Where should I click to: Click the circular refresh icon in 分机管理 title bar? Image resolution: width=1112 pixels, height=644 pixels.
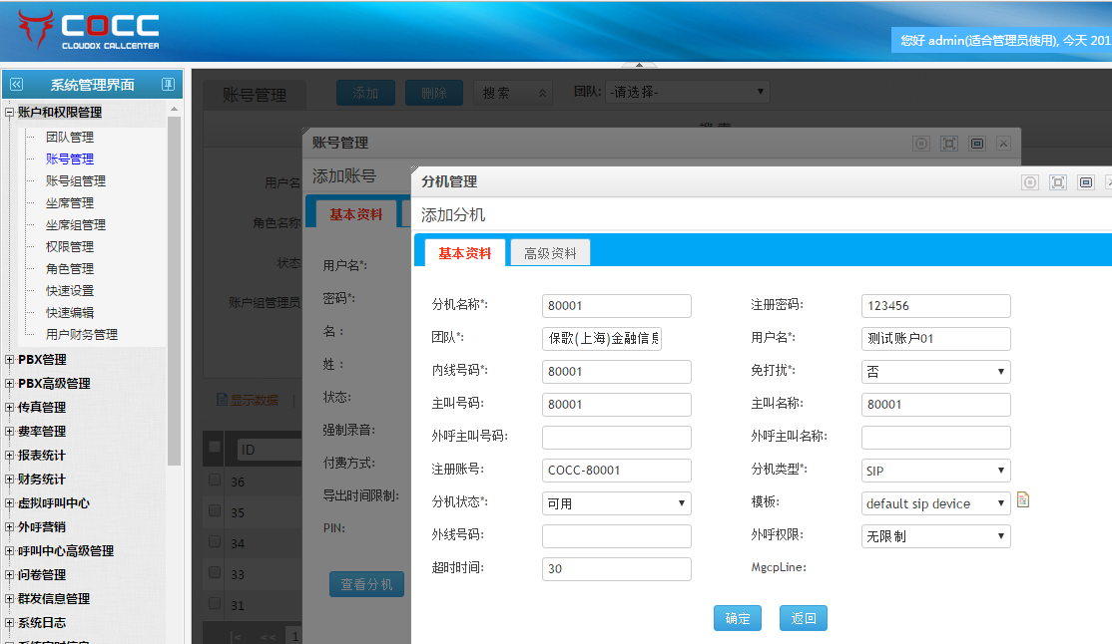pyautogui.click(x=1030, y=182)
